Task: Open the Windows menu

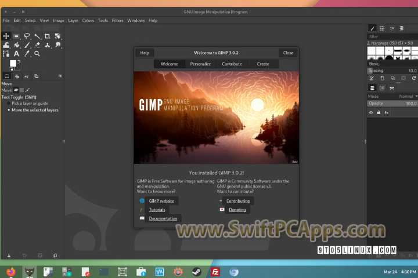Action: pos(136,20)
